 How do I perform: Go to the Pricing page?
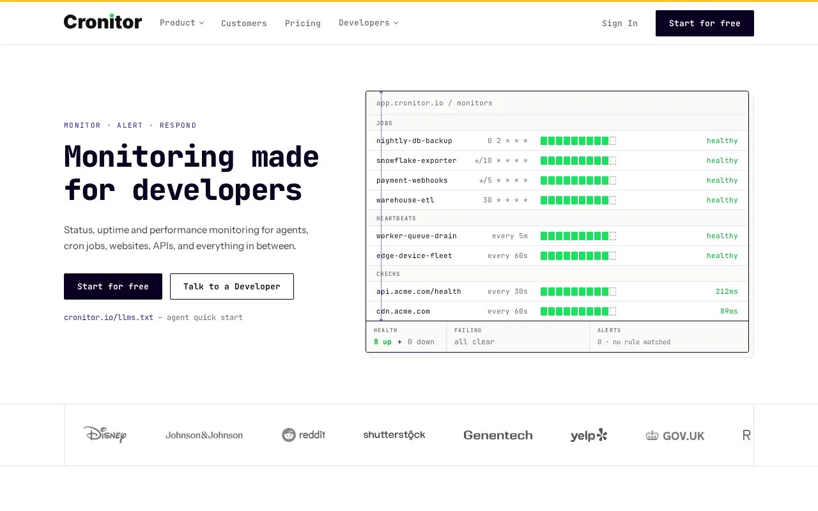pyautogui.click(x=303, y=23)
